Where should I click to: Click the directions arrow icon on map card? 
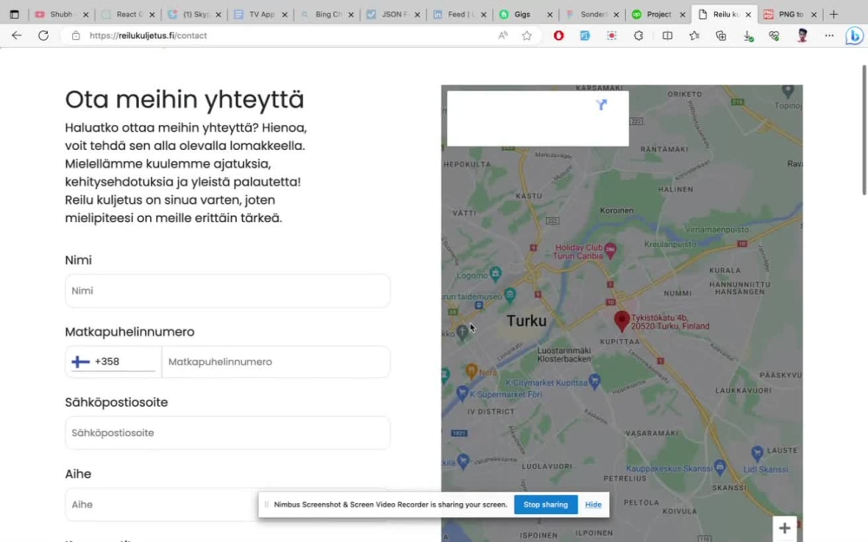pyautogui.click(x=602, y=105)
